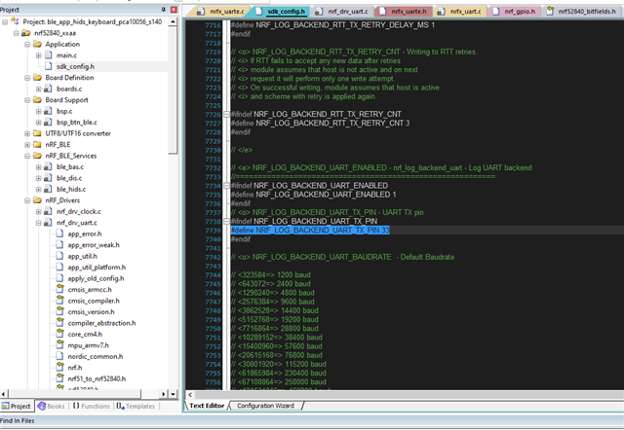Click the nrf52840_xxaa target icon
This screenshot has height=430, width=624.
pos(26,33)
